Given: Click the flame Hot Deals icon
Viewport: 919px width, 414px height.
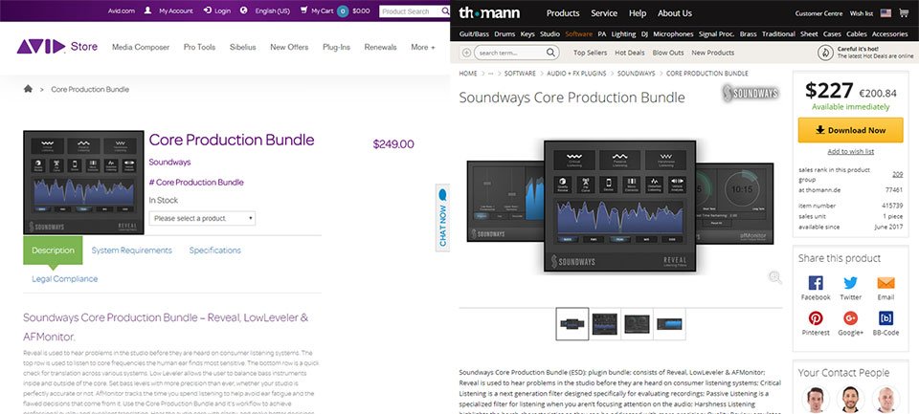Looking at the screenshot, I should point(825,53).
